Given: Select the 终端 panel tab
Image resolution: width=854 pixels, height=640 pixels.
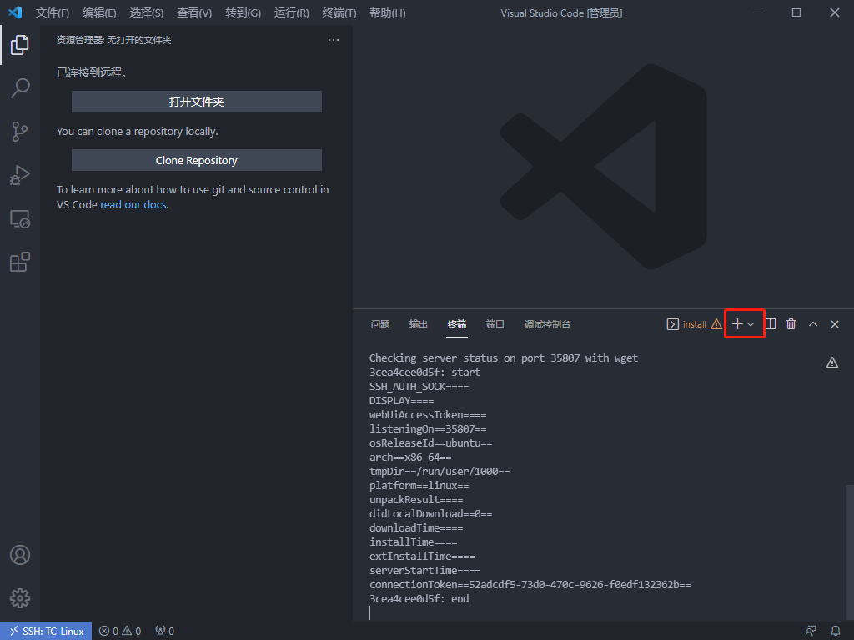Looking at the screenshot, I should [x=457, y=324].
